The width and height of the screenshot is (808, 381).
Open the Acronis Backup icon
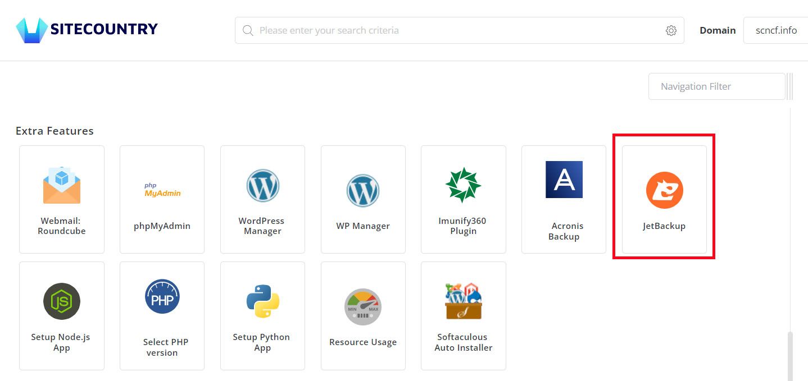(x=564, y=180)
